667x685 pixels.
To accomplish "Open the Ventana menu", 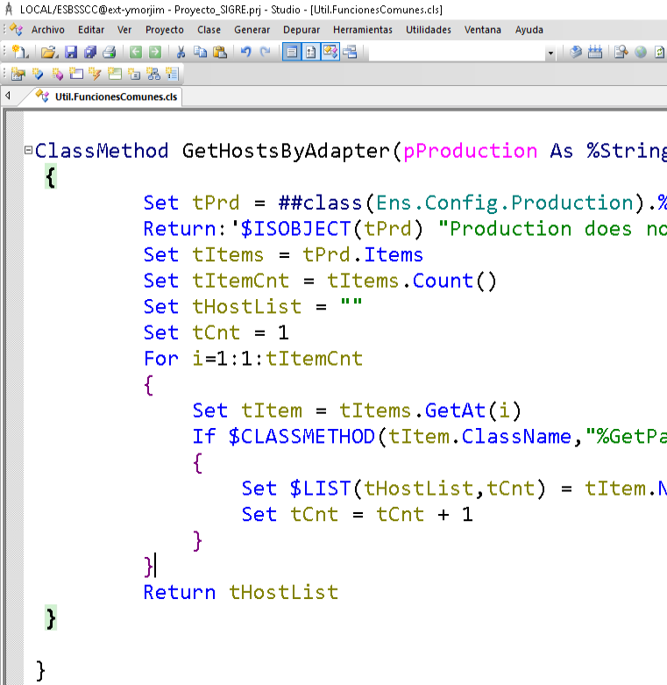I will [x=483, y=30].
